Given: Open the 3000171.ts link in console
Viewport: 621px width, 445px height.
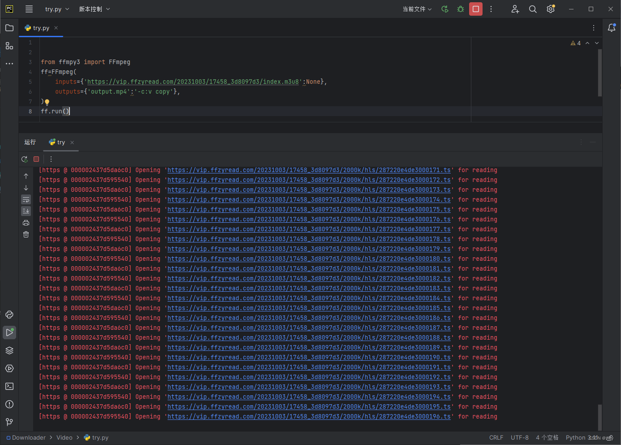Looking at the screenshot, I should pyautogui.click(x=309, y=170).
